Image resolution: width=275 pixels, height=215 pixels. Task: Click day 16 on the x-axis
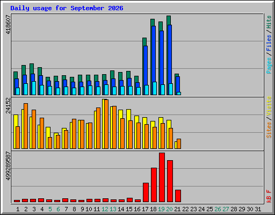(x=137, y=209)
